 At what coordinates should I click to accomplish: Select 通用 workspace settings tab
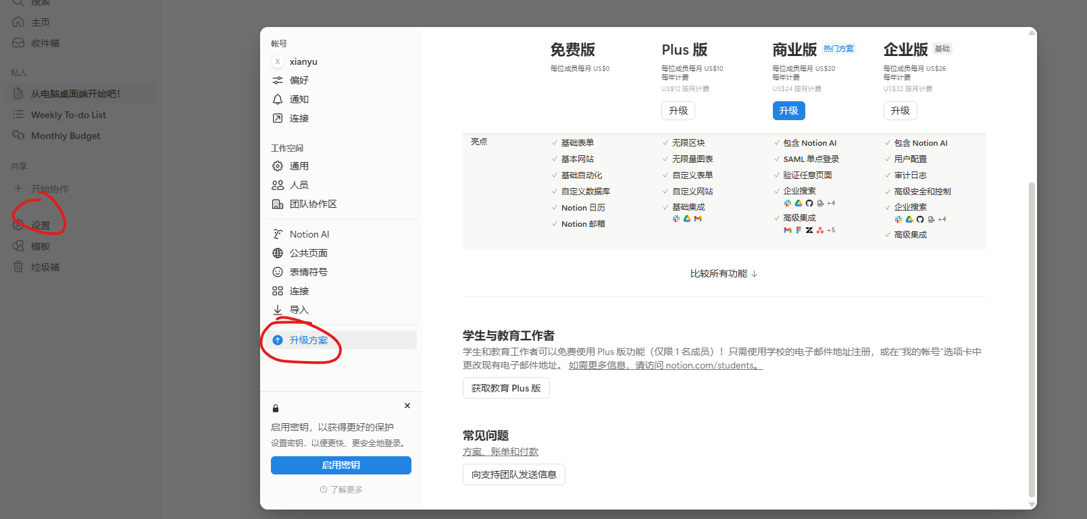coord(299,166)
